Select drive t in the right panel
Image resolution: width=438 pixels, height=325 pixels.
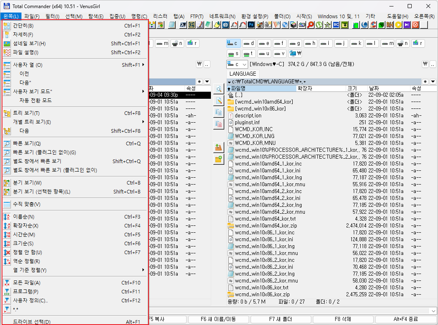(249, 53)
